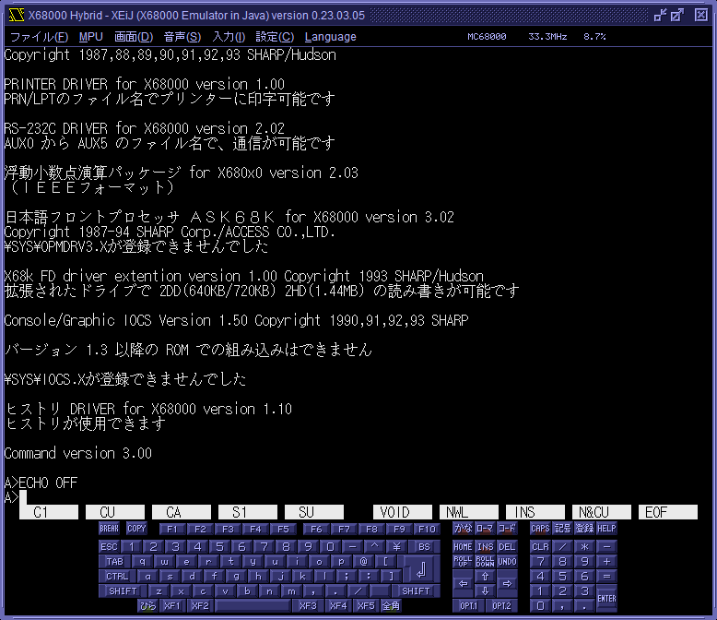The height and width of the screenshot is (620, 717).
Task: Click the F5 function key
Action: click(284, 530)
